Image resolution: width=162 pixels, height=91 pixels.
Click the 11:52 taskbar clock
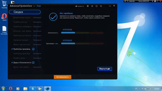click(157, 89)
